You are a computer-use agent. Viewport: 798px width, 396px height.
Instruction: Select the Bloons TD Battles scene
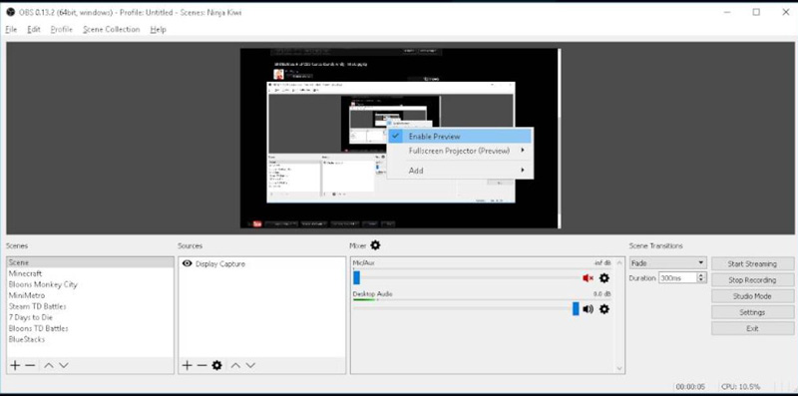(90, 328)
